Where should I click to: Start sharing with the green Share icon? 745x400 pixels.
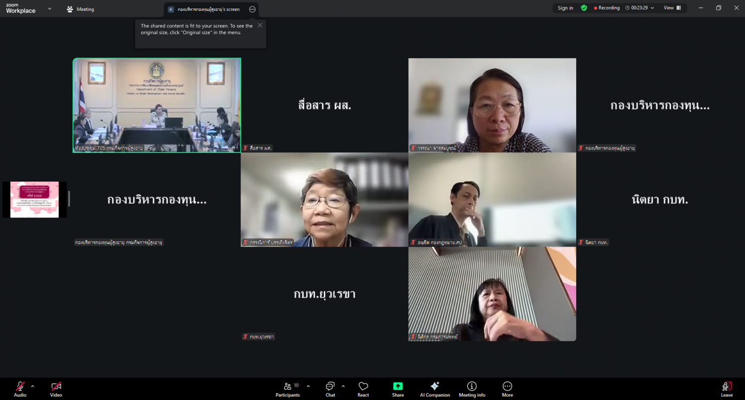tap(398, 387)
